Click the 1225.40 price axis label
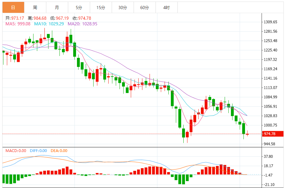The image size is (286, 188). point(270,50)
